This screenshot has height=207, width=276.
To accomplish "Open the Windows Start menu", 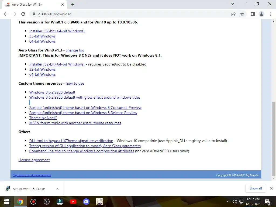I will tap(6, 202).
